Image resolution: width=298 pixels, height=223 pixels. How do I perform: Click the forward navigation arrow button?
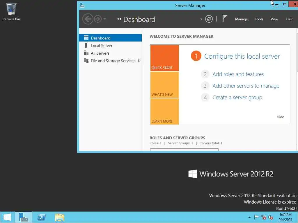pyautogui.click(x=98, y=19)
